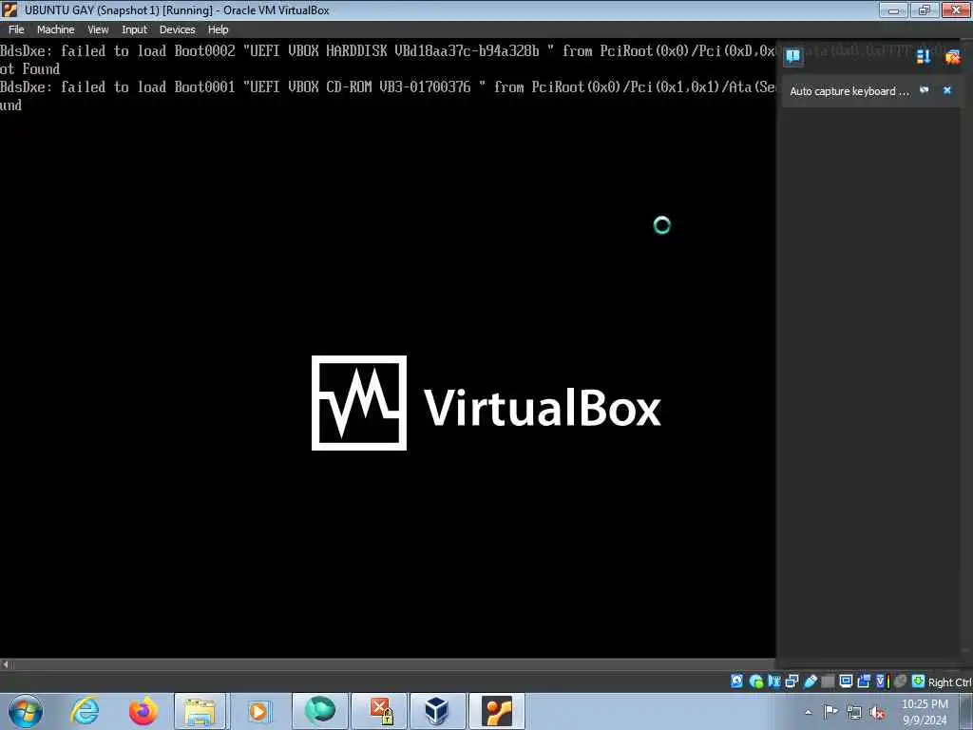Click the gray shared folders status icon
Screen dimensions: 973x730
(x=828, y=682)
